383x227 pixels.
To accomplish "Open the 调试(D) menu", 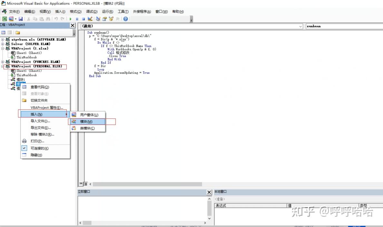I will click(x=92, y=11).
